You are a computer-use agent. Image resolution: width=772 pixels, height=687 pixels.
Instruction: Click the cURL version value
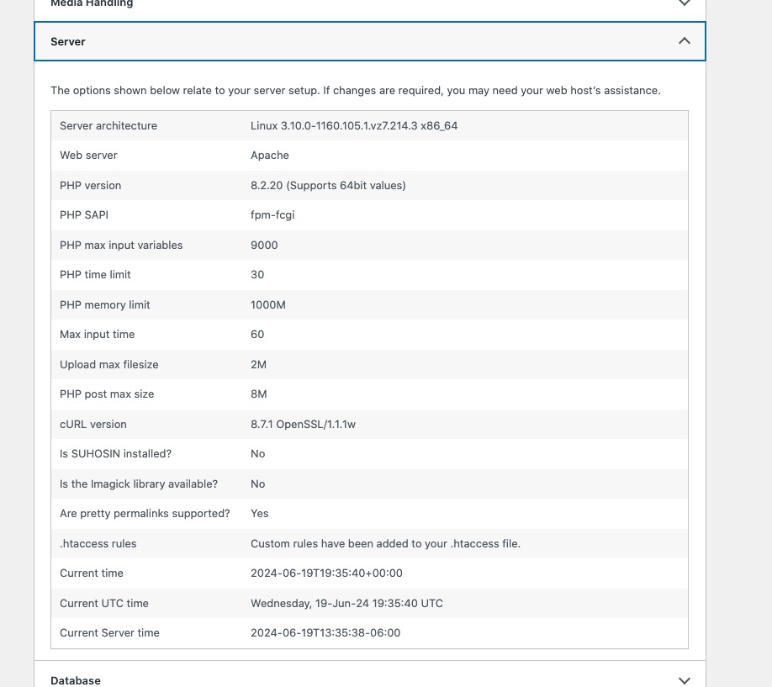pos(303,424)
